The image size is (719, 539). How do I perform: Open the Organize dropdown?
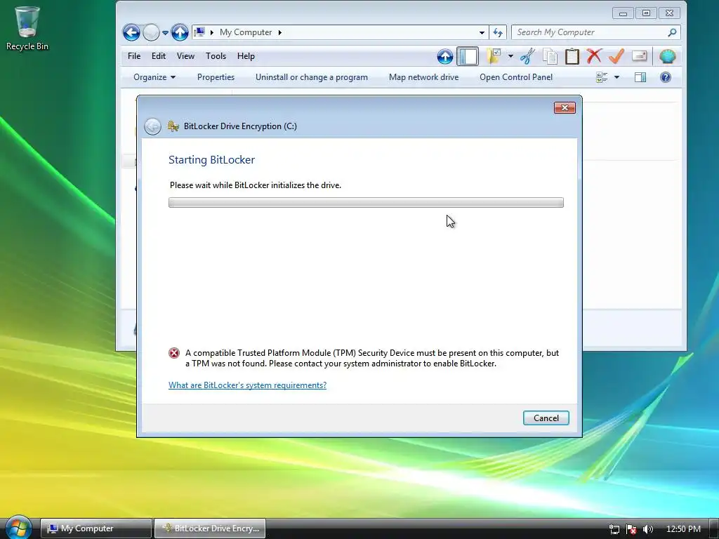(x=154, y=77)
